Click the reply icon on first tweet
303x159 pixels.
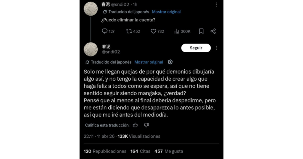[x=104, y=31]
